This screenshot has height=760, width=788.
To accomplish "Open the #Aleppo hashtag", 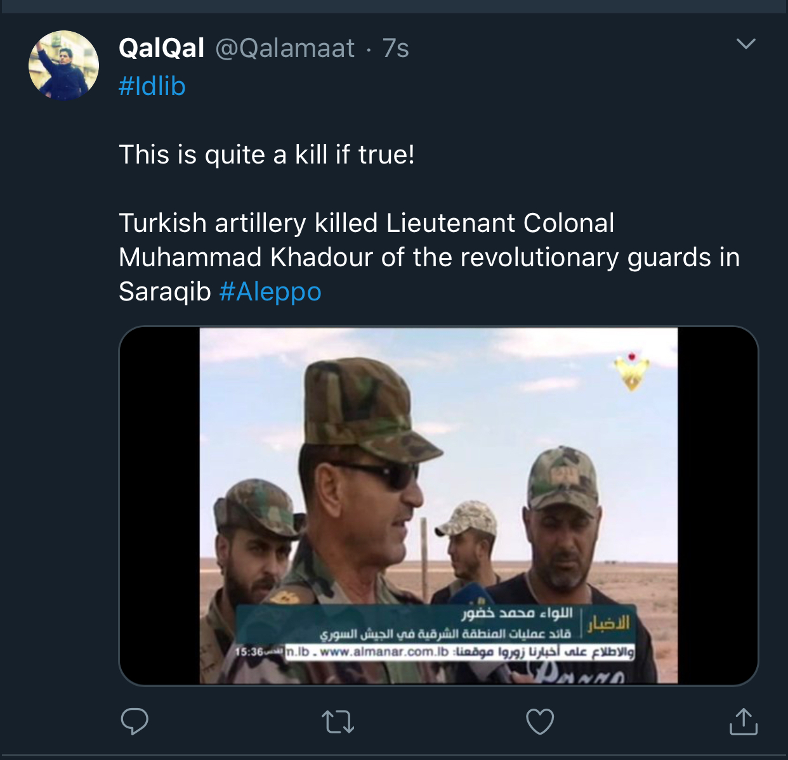I will 270,292.
